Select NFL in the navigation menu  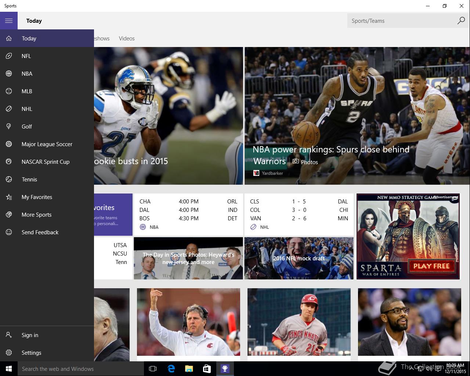click(x=47, y=56)
